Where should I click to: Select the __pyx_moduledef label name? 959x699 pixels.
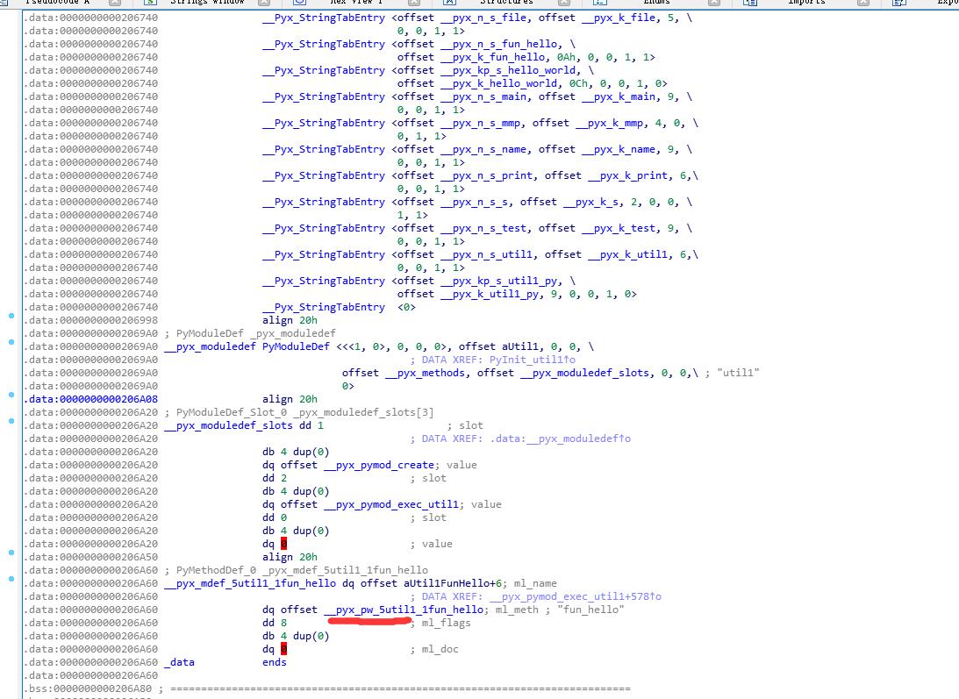(x=210, y=346)
